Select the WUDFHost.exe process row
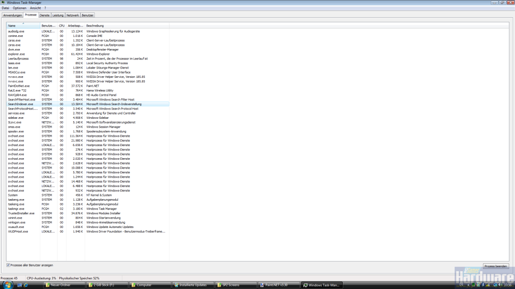515x289 pixels. click(x=88, y=232)
